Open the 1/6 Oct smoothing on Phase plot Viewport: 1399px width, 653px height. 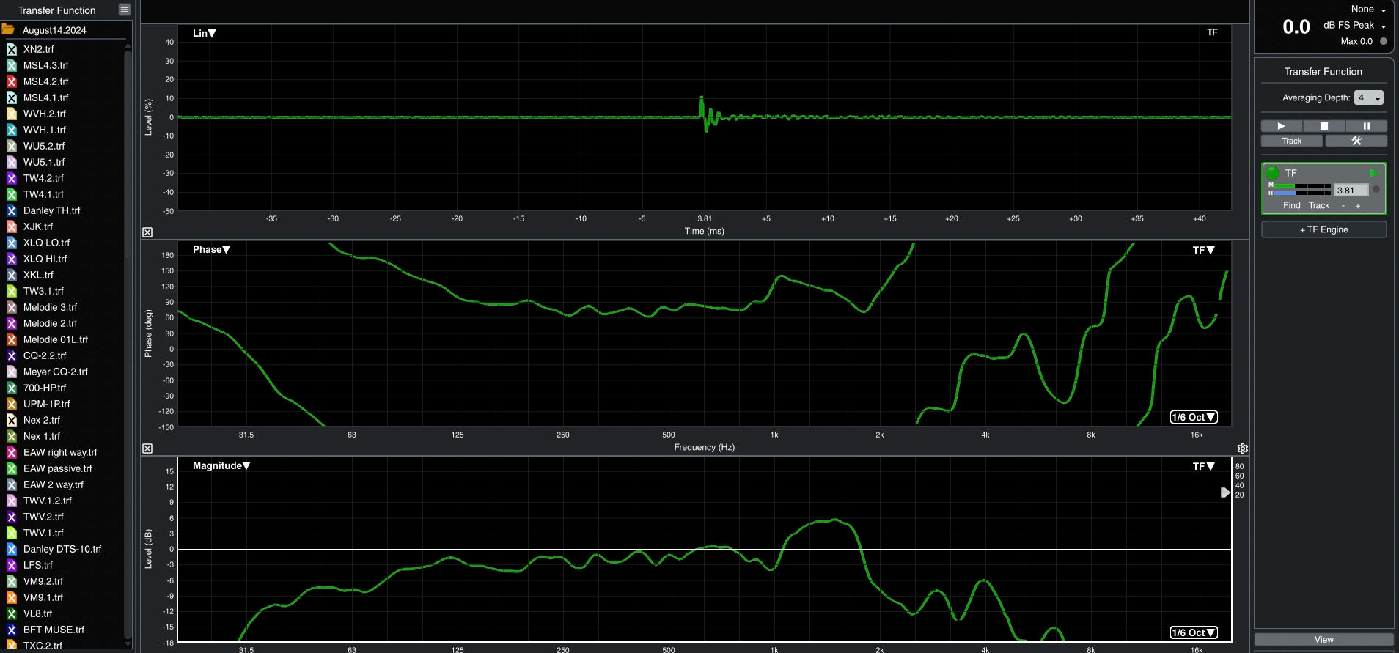point(1194,417)
